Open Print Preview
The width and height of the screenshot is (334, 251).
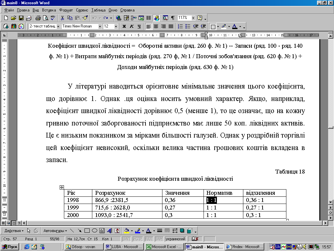[x=45, y=18]
